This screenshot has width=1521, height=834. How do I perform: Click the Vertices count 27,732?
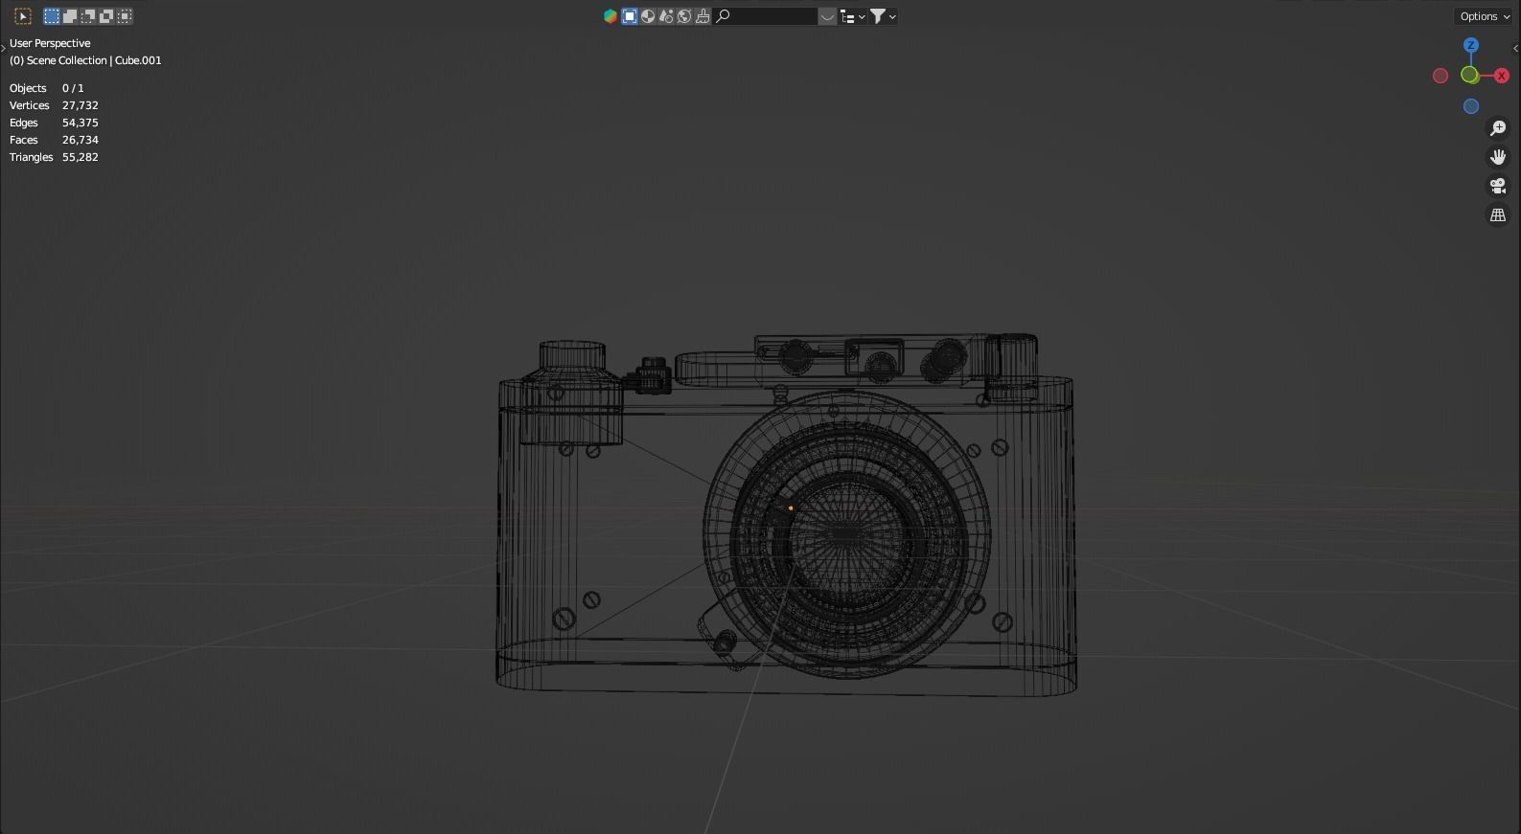coord(81,105)
